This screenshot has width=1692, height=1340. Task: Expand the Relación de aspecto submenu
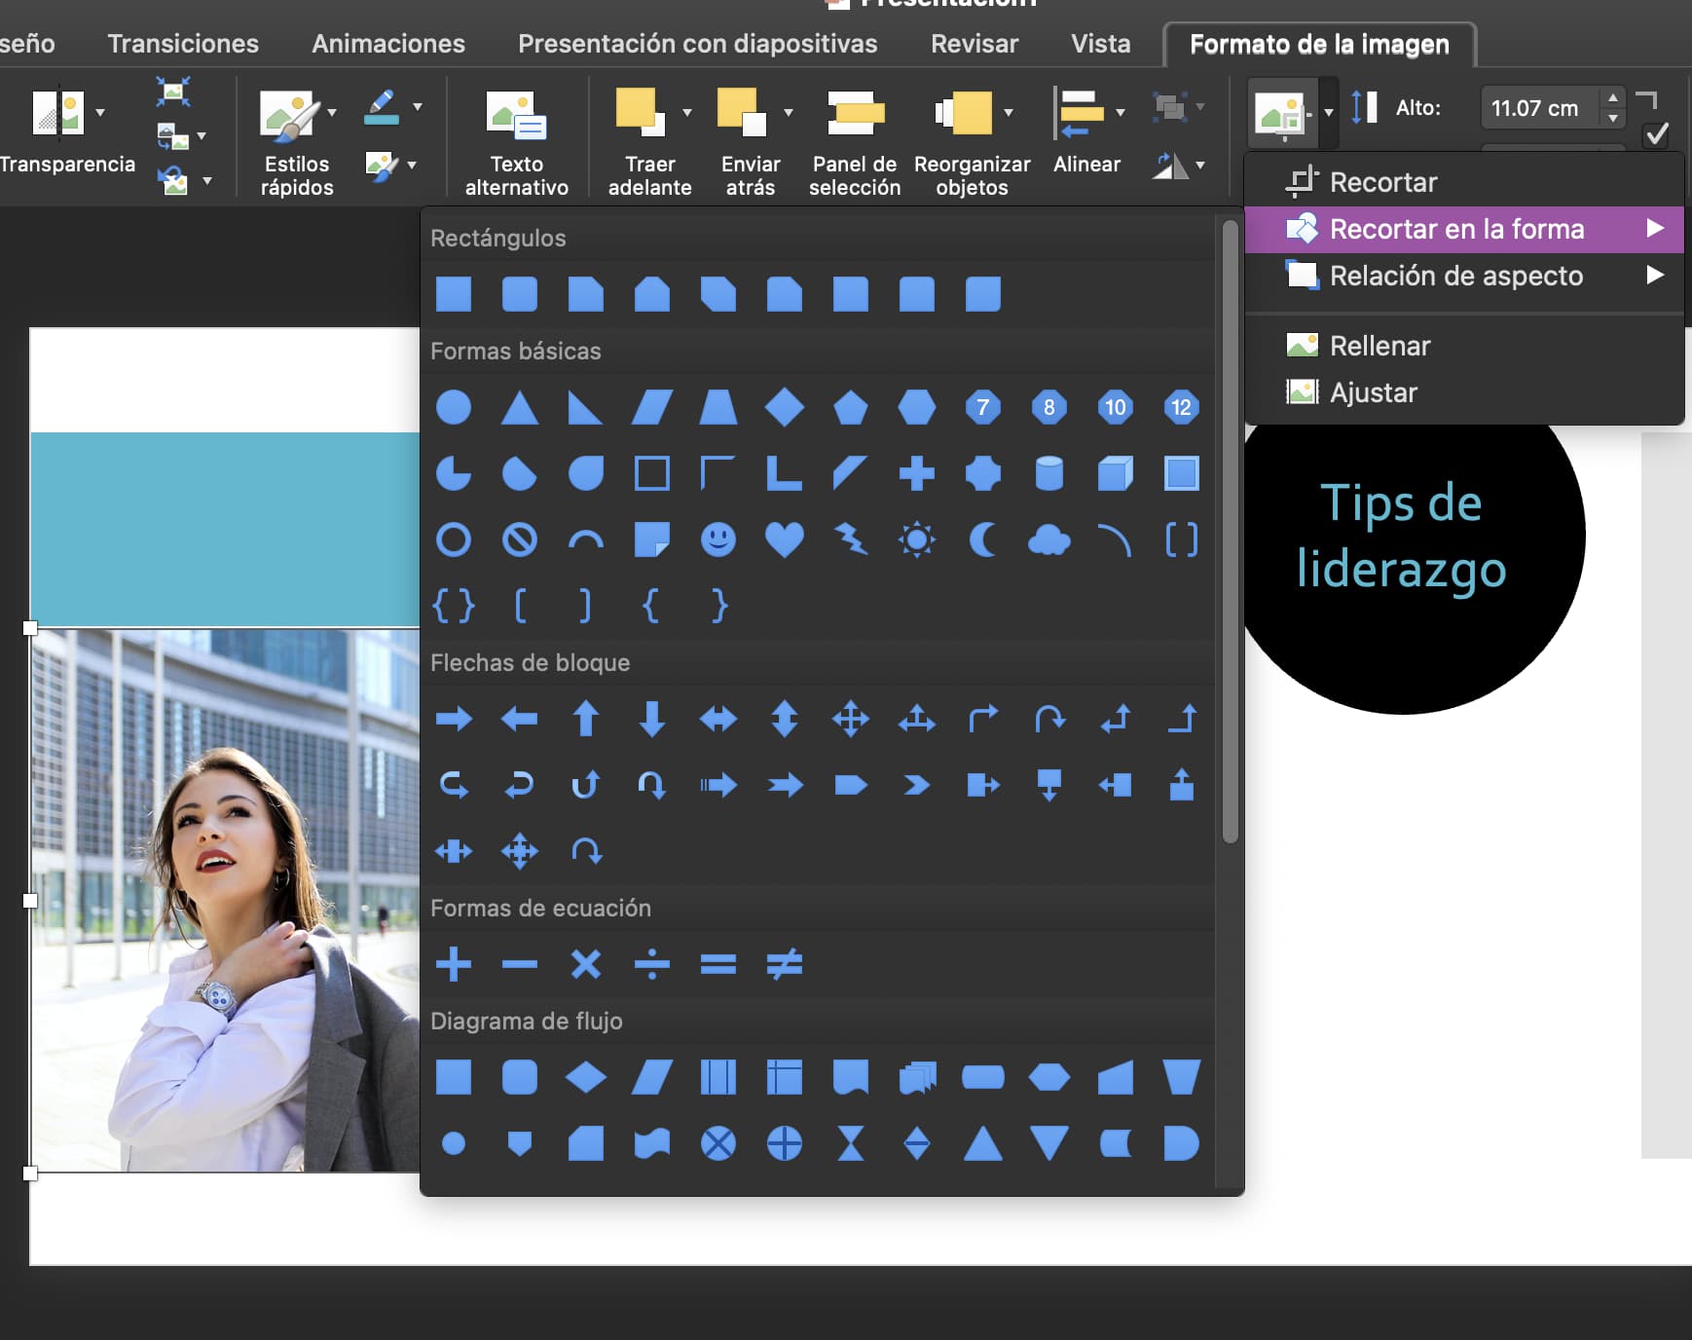[1457, 276]
